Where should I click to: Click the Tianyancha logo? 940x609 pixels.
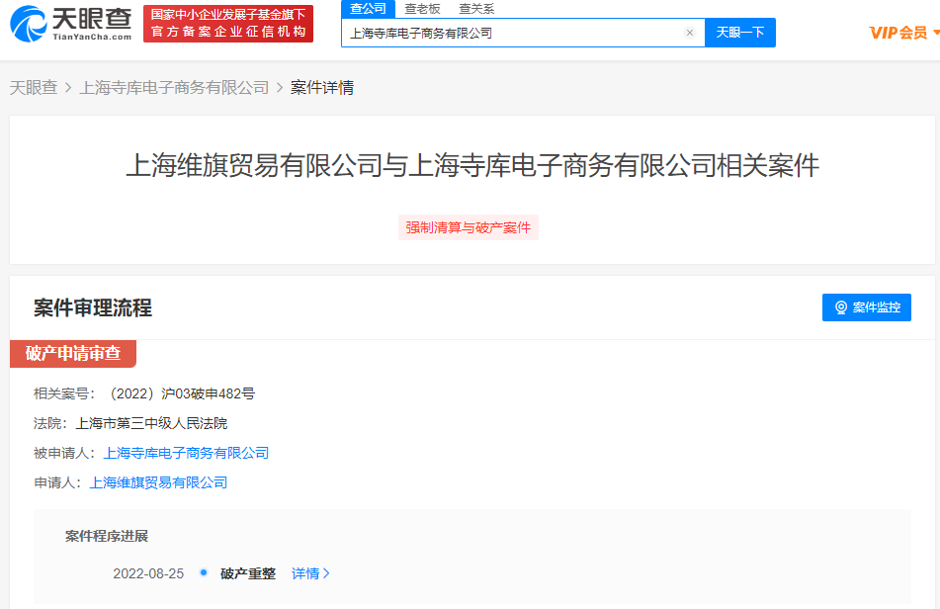click(71, 24)
